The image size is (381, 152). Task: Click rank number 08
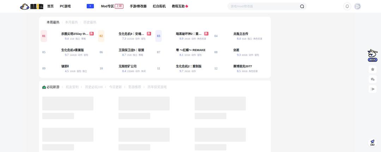(x=216, y=52)
